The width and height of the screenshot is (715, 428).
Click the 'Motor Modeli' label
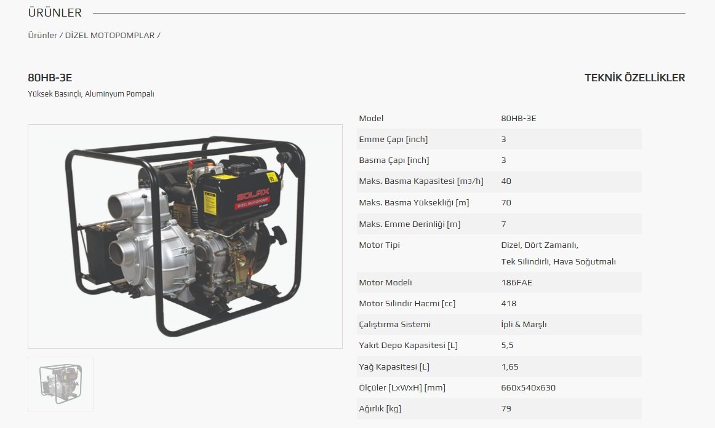tap(385, 282)
